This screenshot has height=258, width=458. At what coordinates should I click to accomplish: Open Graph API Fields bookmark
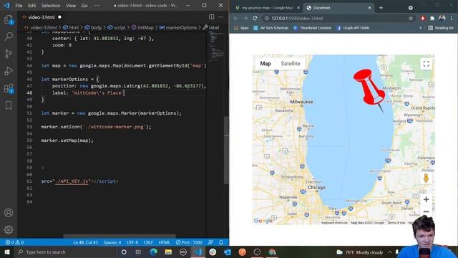click(x=353, y=28)
